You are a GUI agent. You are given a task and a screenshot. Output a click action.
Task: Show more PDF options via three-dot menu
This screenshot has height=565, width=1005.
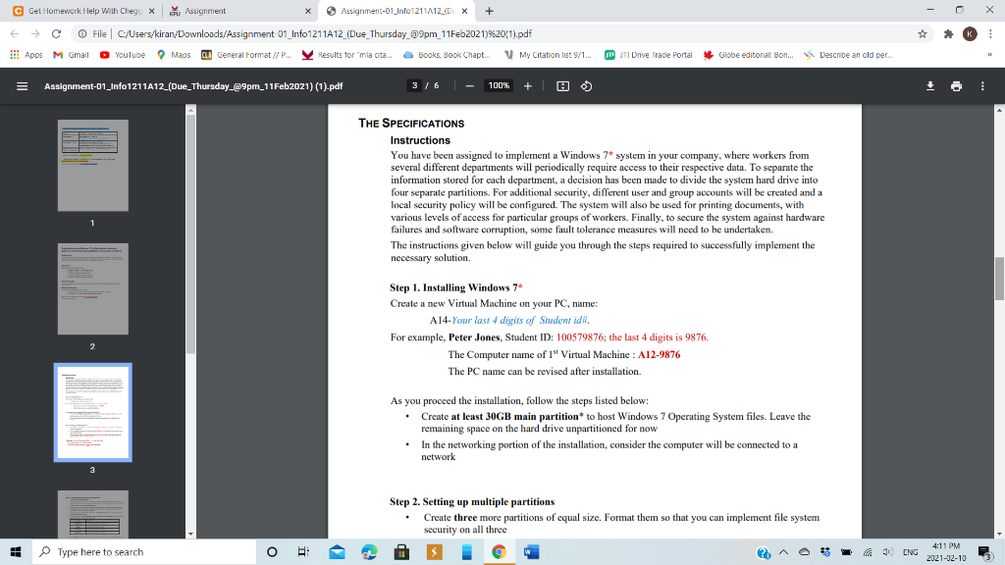point(980,85)
